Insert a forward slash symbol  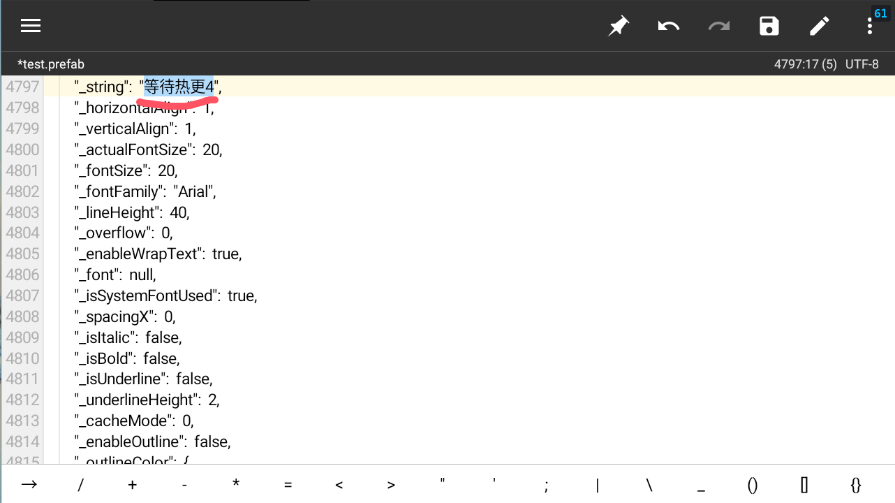point(81,485)
